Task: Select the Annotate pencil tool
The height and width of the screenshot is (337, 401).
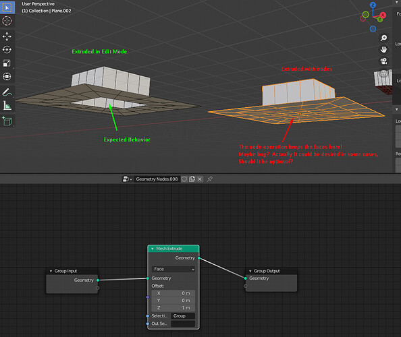Action: point(7,92)
